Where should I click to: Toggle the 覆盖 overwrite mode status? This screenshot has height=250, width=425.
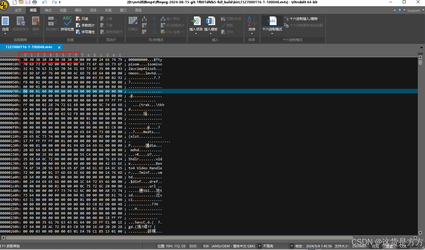coord(390,246)
